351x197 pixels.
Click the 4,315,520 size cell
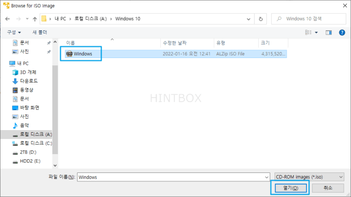273,54
